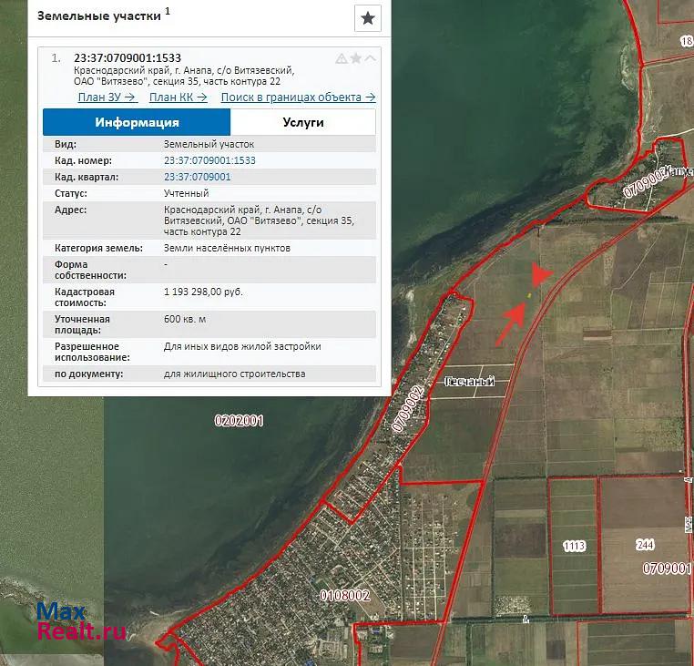Screen dimensions: 694x666
Task: Click the parcel title 23:37:0709001:1533 heading
Action: click(127, 58)
